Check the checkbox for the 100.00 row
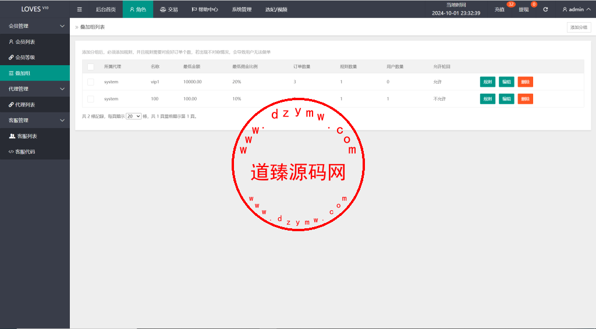 coord(90,99)
